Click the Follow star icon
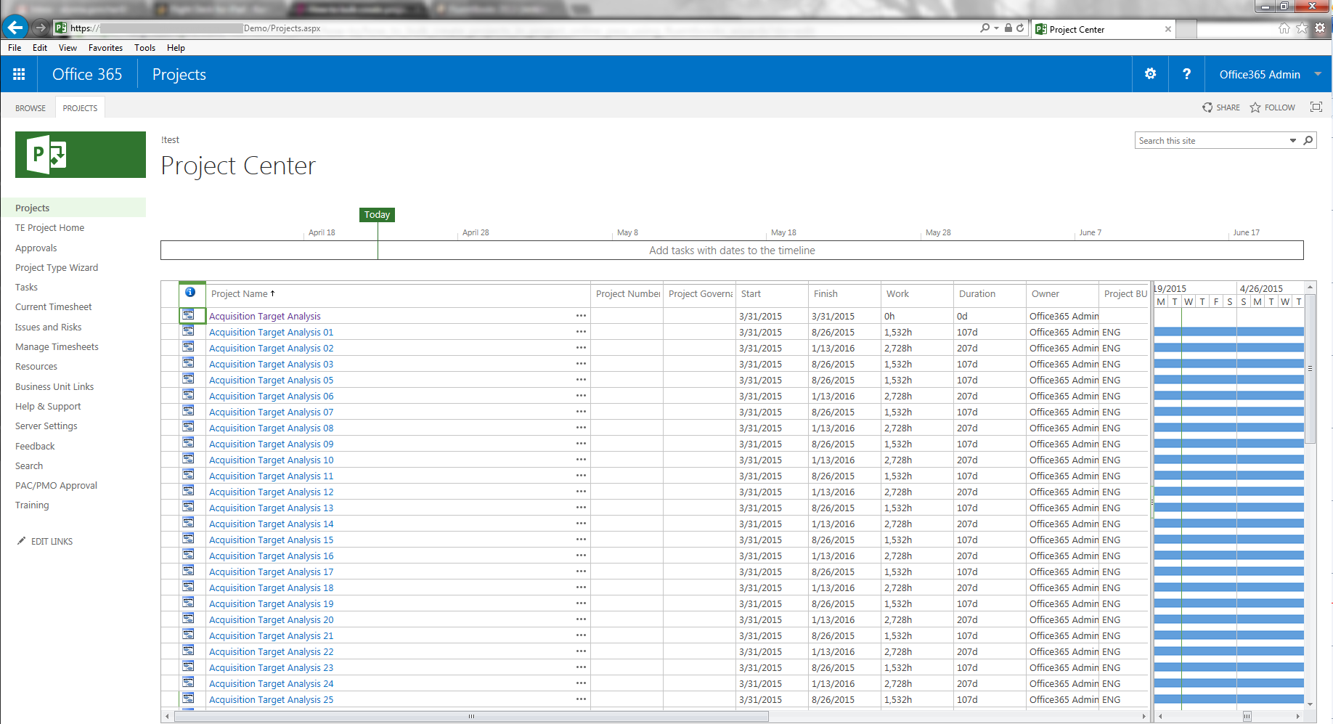Screen dimensions: 1333x724 1255,107
